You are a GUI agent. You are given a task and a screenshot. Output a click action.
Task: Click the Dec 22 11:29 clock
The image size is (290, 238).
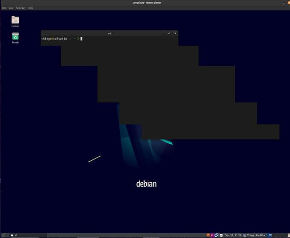point(233,235)
